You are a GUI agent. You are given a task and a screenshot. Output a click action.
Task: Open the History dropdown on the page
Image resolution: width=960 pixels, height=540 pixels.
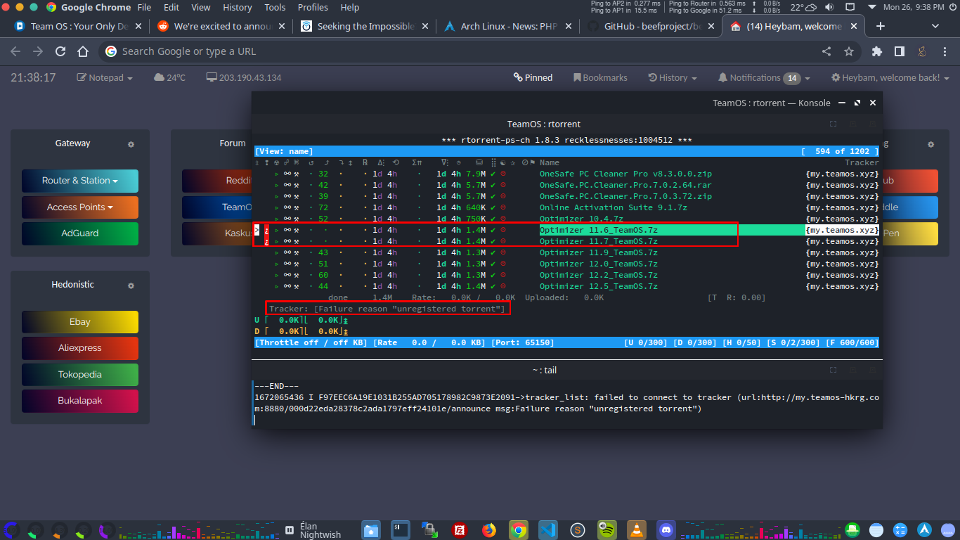tap(673, 77)
